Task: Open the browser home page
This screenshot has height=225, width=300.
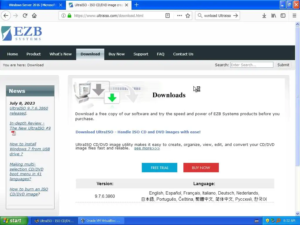Action: click(34, 16)
